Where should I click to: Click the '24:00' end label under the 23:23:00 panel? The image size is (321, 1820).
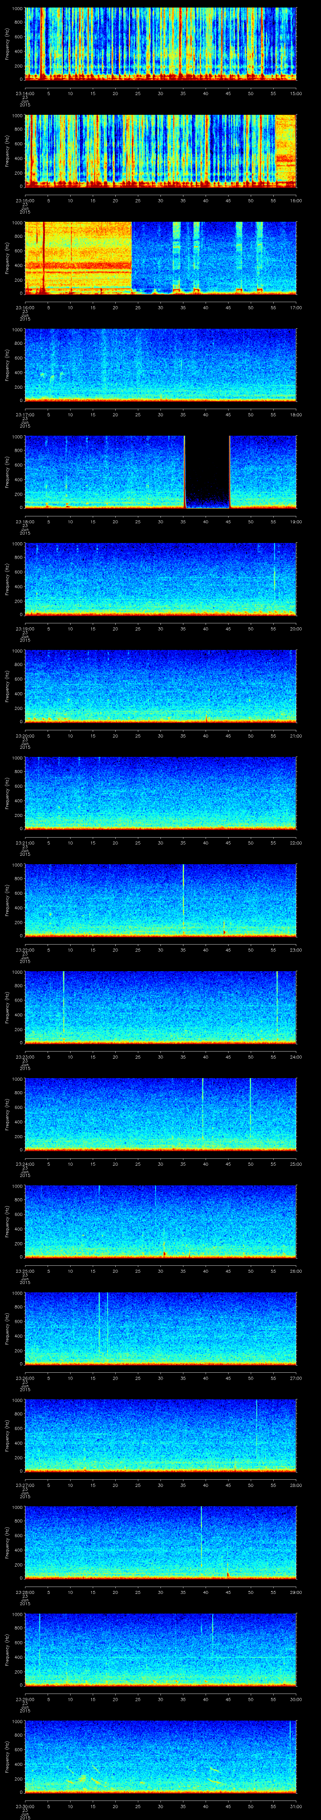(x=296, y=1056)
